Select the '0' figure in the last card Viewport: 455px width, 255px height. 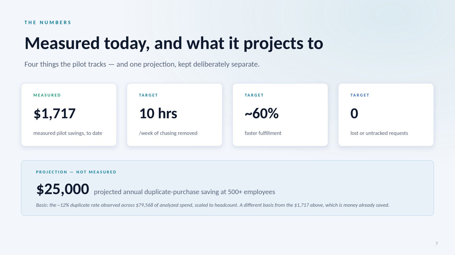[x=354, y=114]
